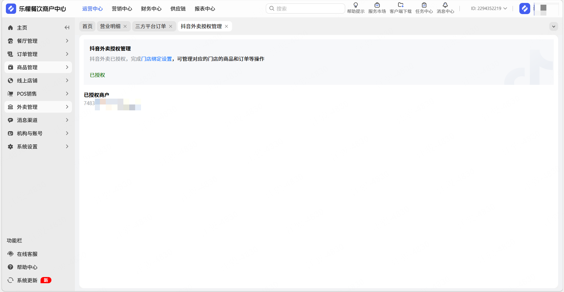Click 系统更新 in the function bar
This screenshot has height=292, width=564.
(27, 280)
